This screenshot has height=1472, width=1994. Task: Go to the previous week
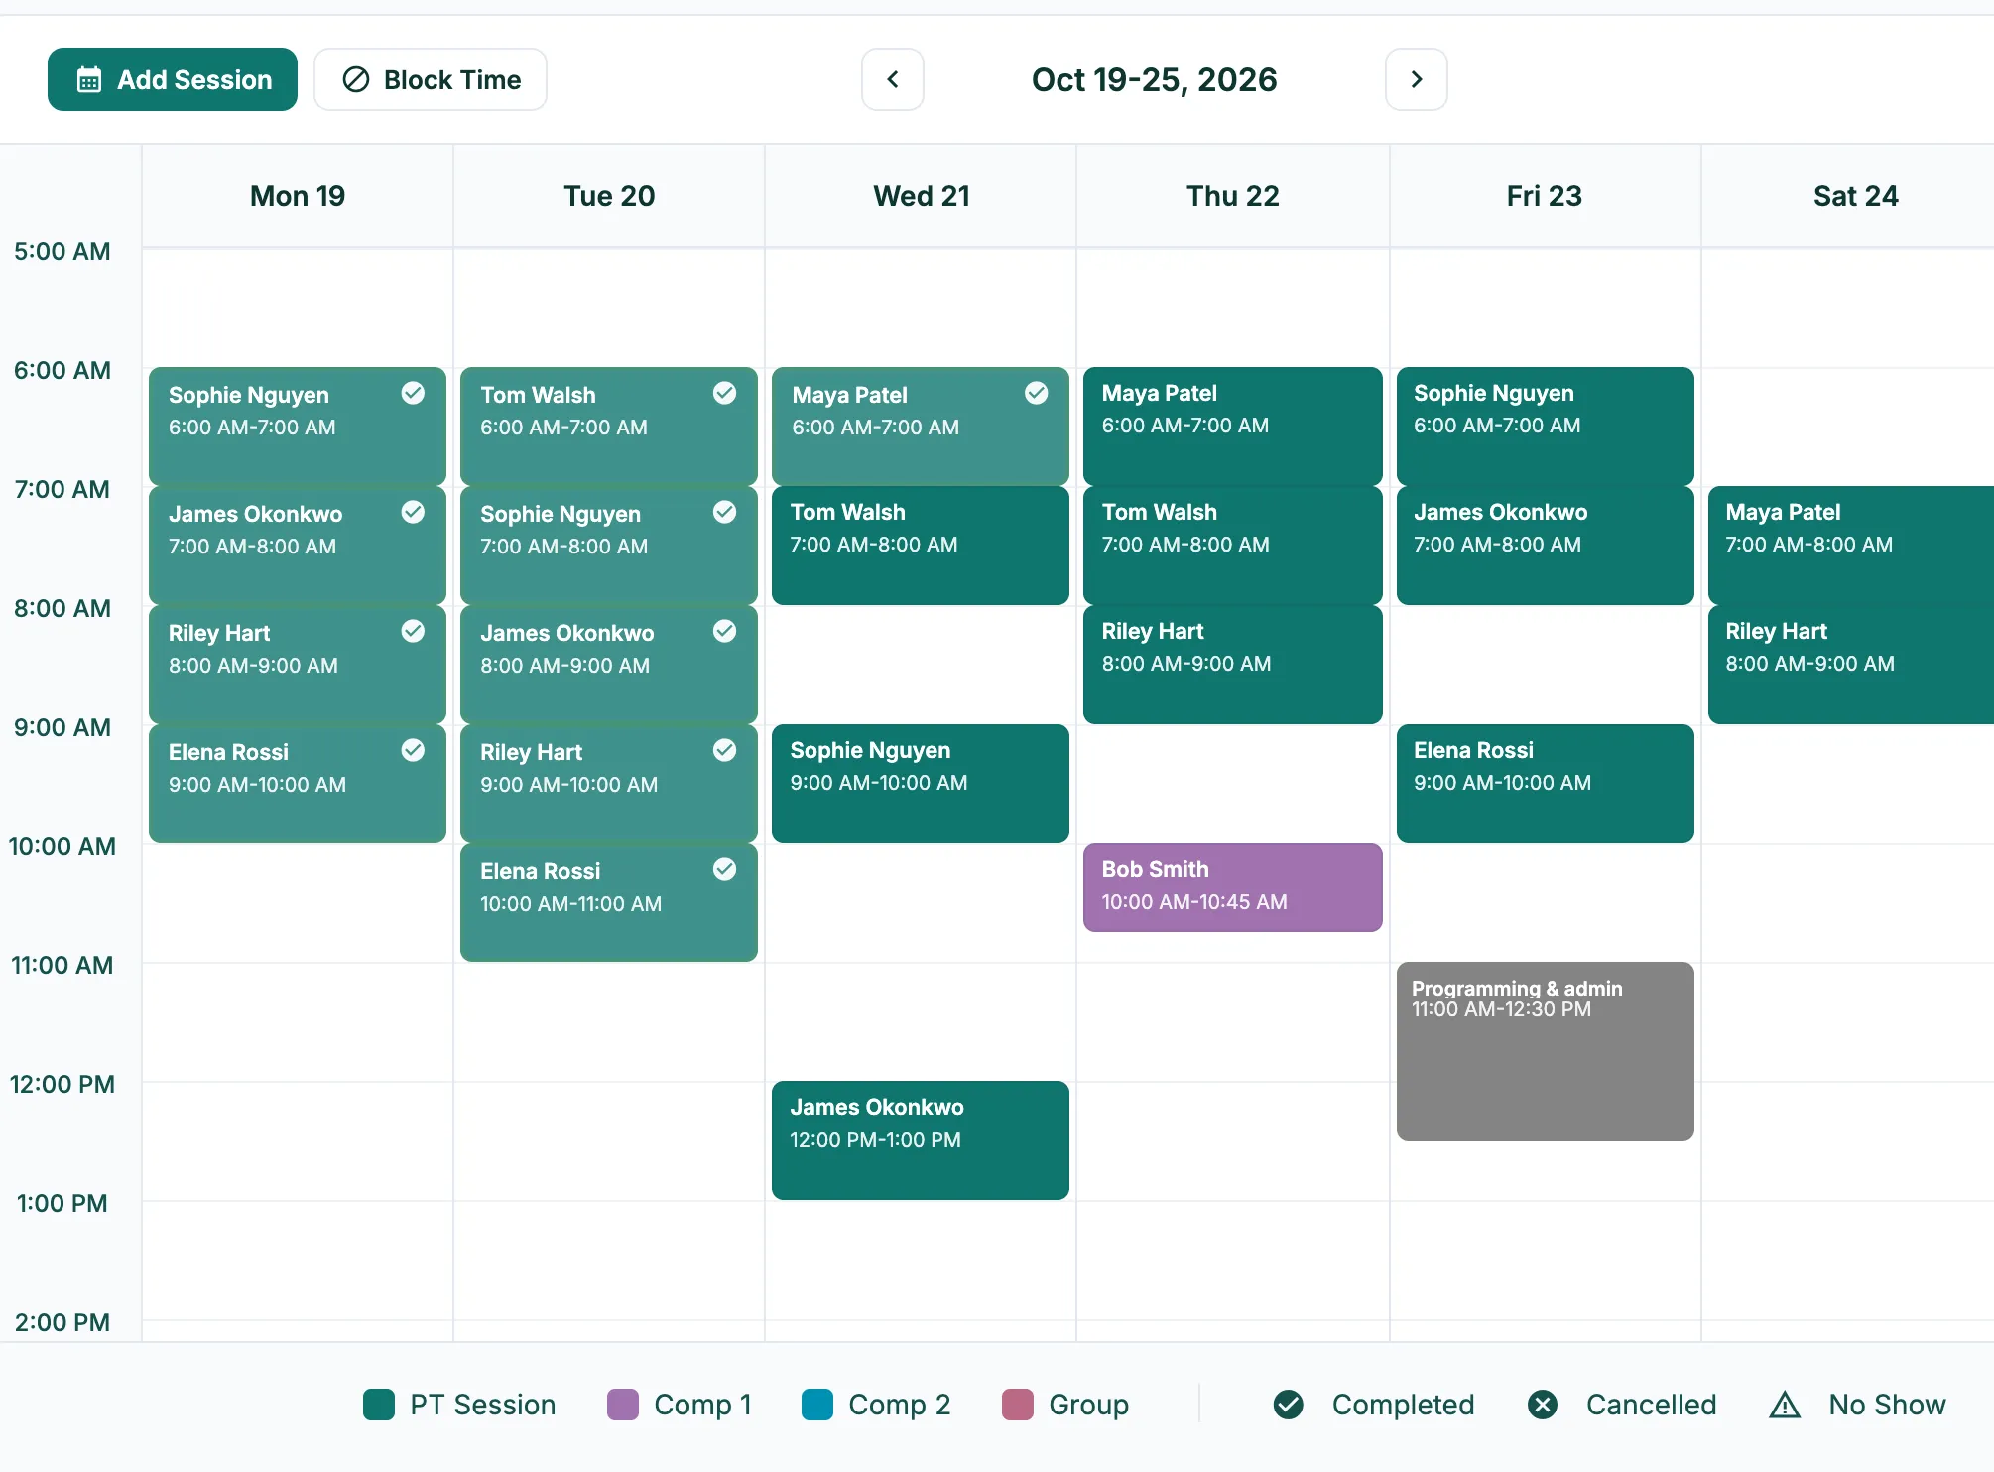tap(893, 79)
